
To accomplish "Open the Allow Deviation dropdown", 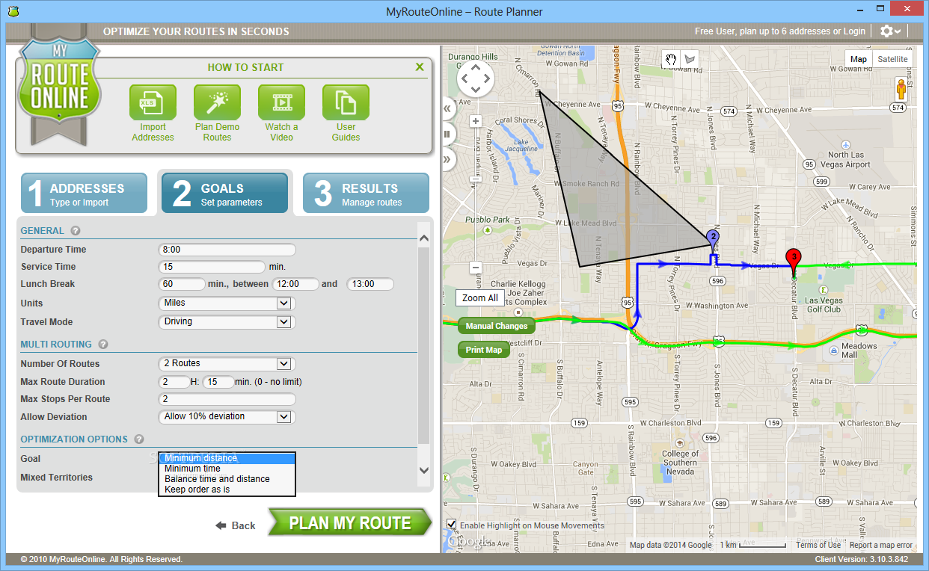I will tap(227, 417).
